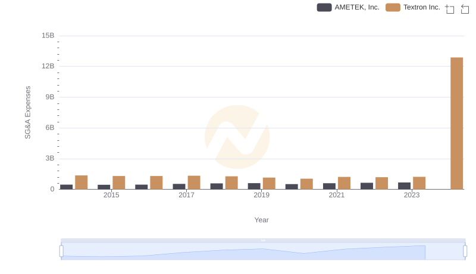
Task: Click the zoom reset restore icon
Action: click(x=465, y=9)
